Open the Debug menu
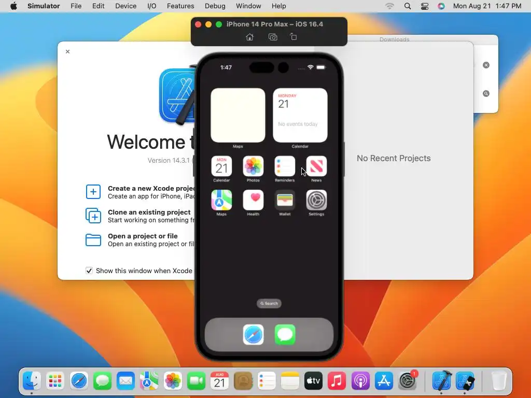The width and height of the screenshot is (531, 398). pyautogui.click(x=215, y=6)
